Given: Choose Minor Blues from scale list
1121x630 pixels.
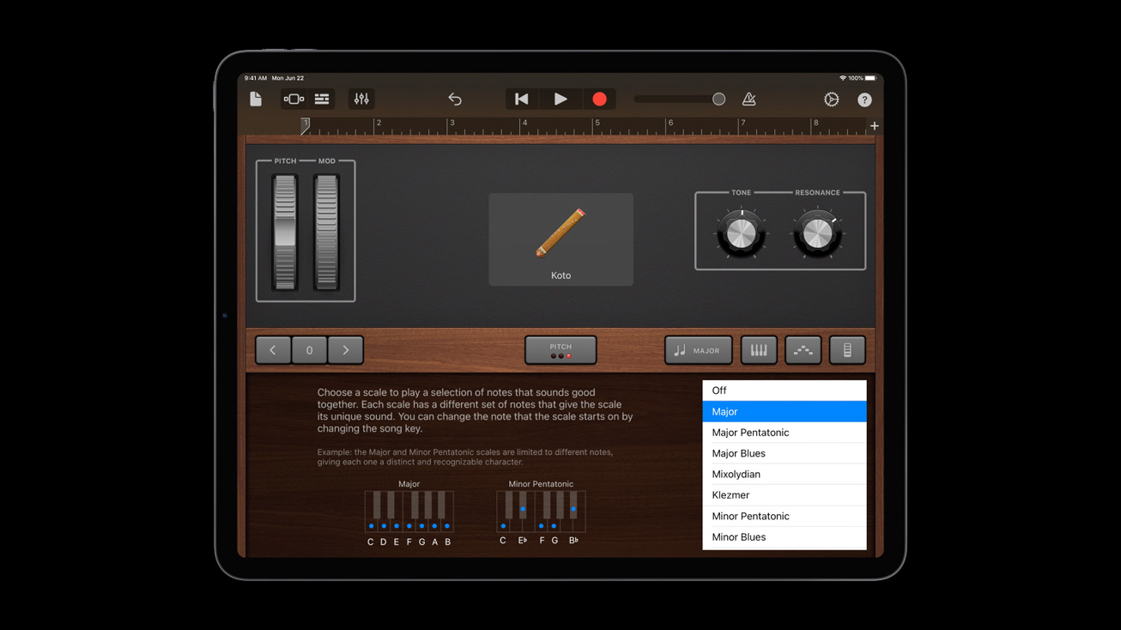Looking at the screenshot, I should point(784,537).
